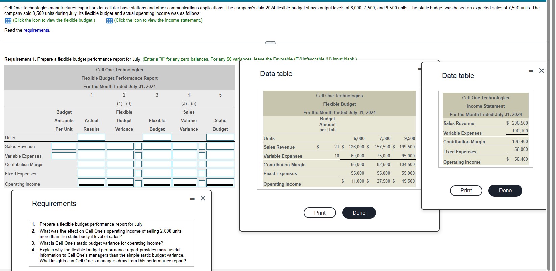This screenshot has height=271, width=556.
Task: Select Contribution Margin flexible budget variance F/U box
Action: [x=138, y=164]
